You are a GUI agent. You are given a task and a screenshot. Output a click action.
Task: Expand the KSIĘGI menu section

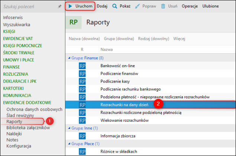click(9, 32)
